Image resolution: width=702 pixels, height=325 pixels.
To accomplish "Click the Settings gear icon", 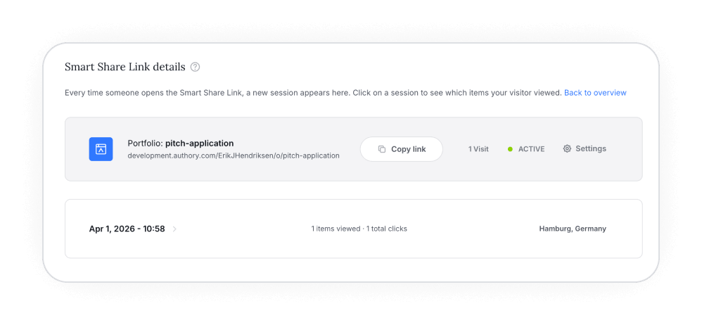I will (x=567, y=149).
